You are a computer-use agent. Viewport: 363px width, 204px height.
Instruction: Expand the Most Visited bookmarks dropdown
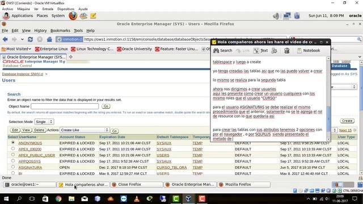pyautogui.click(x=16, y=49)
